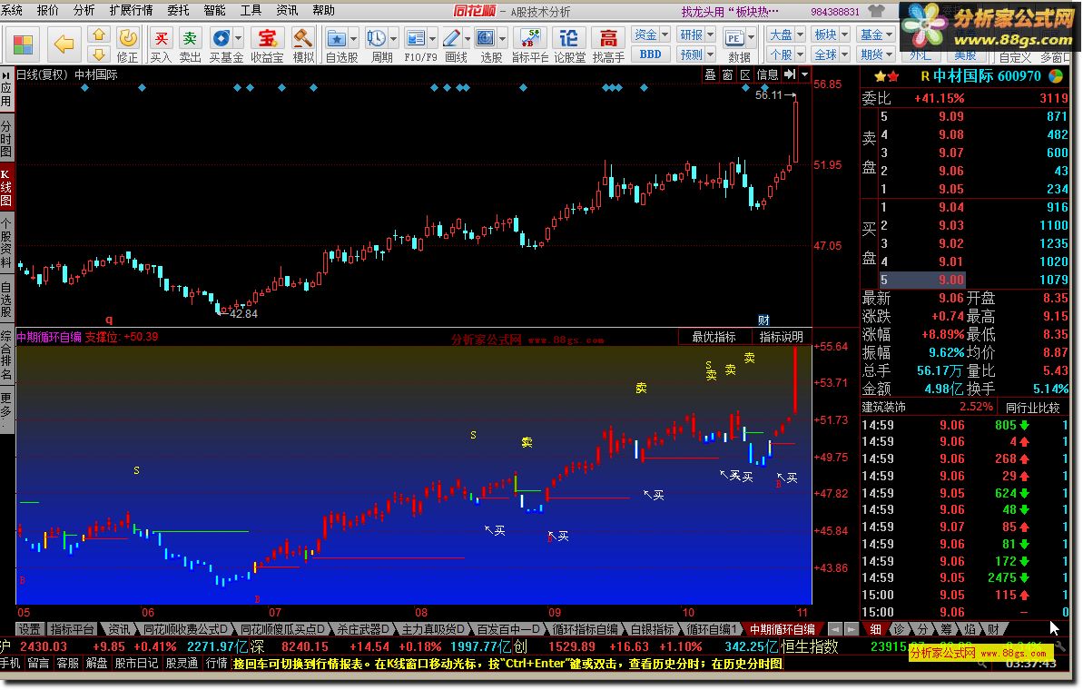Screen dimensions: 1083x690
Task: Select the 杀庄武器D indicator tab
Action: point(363,629)
